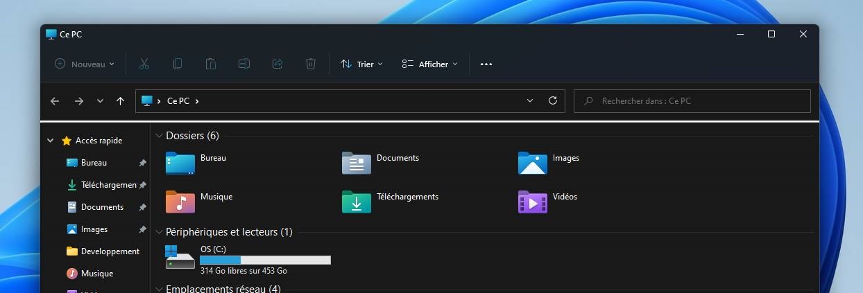Select the Documents folder icon

[x=357, y=163]
